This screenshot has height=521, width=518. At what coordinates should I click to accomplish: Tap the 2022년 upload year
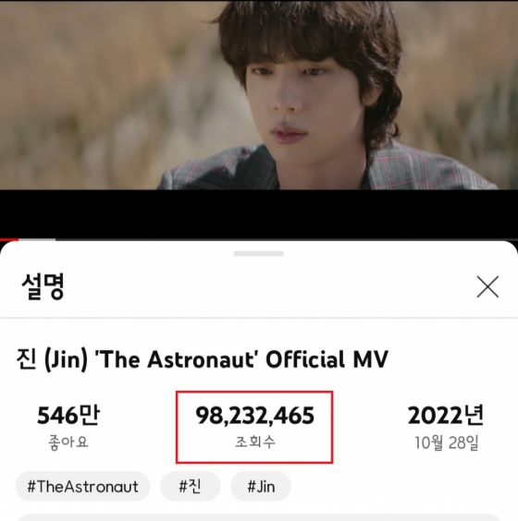(x=446, y=416)
